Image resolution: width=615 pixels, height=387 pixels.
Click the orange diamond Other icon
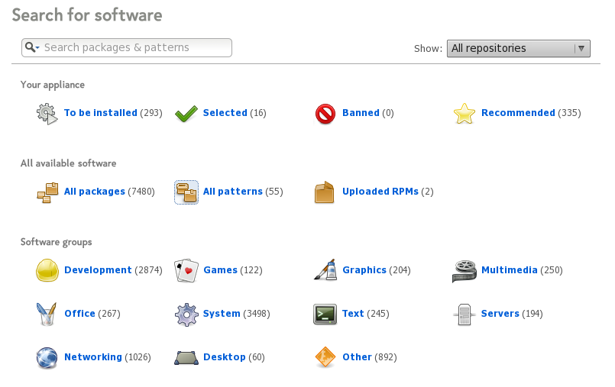coord(325,357)
